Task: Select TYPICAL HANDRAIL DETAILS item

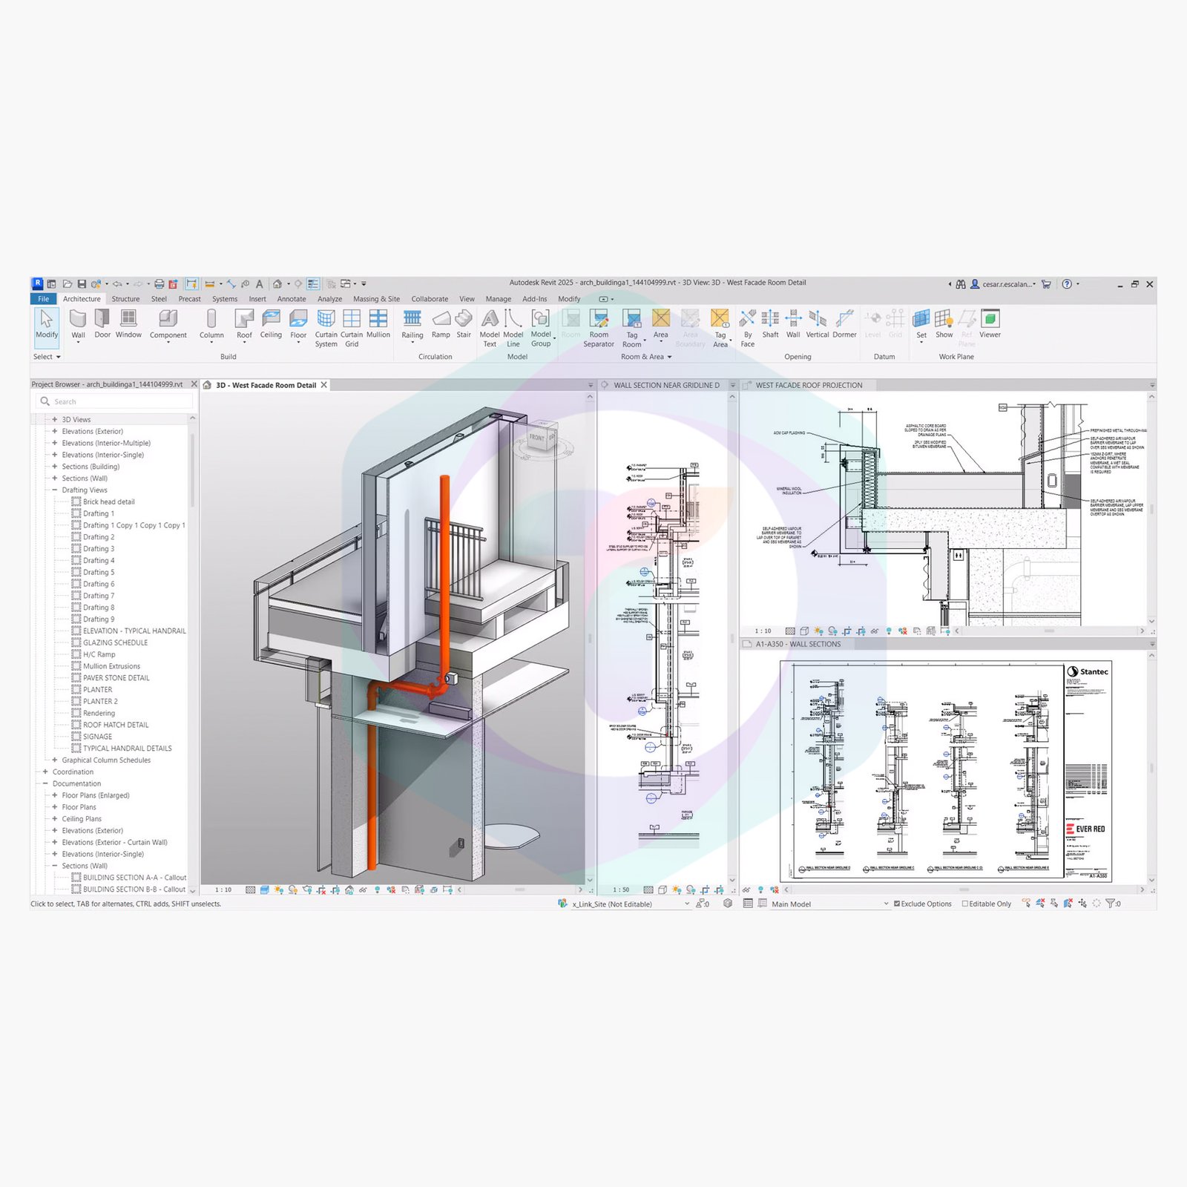Action: tap(128, 749)
